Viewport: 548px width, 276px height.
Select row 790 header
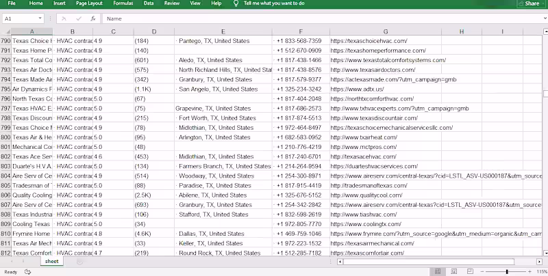(5, 41)
